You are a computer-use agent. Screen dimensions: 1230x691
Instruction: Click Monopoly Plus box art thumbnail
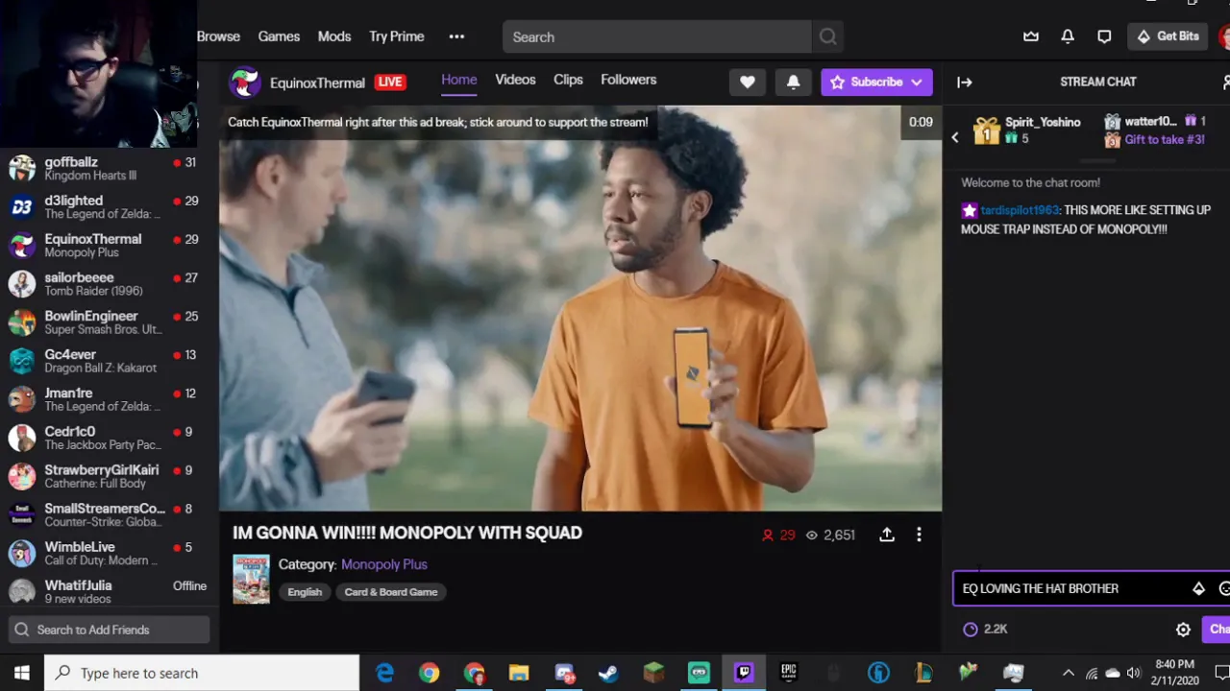[x=251, y=579]
